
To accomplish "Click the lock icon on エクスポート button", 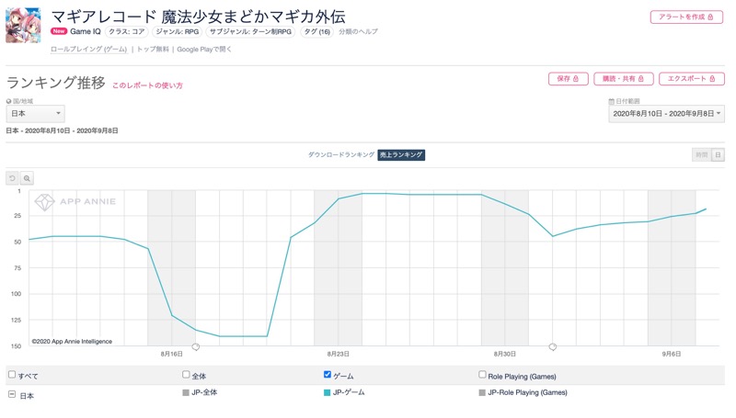I will pos(712,79).
